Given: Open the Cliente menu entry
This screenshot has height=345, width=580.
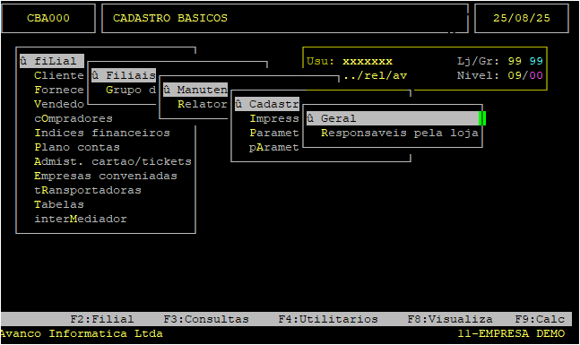Looking at the screenshot, I should 59,75.
